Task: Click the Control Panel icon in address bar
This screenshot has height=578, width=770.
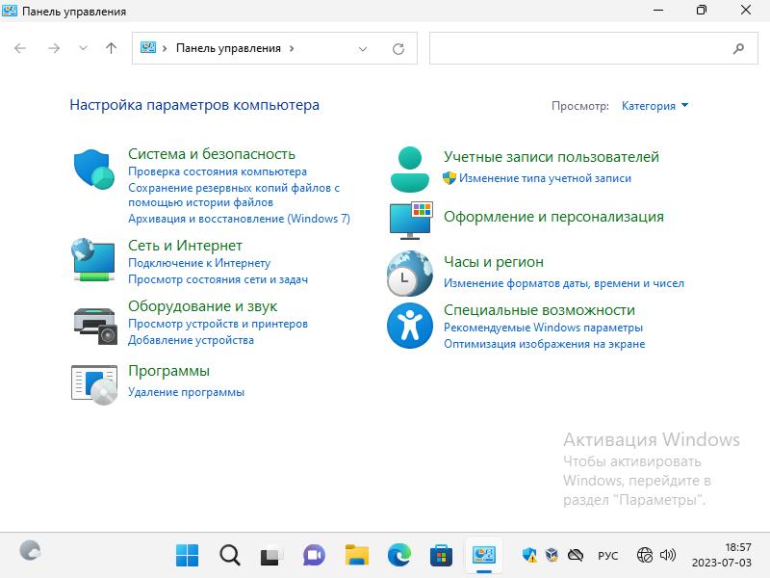Action: (x=148, y=47)
